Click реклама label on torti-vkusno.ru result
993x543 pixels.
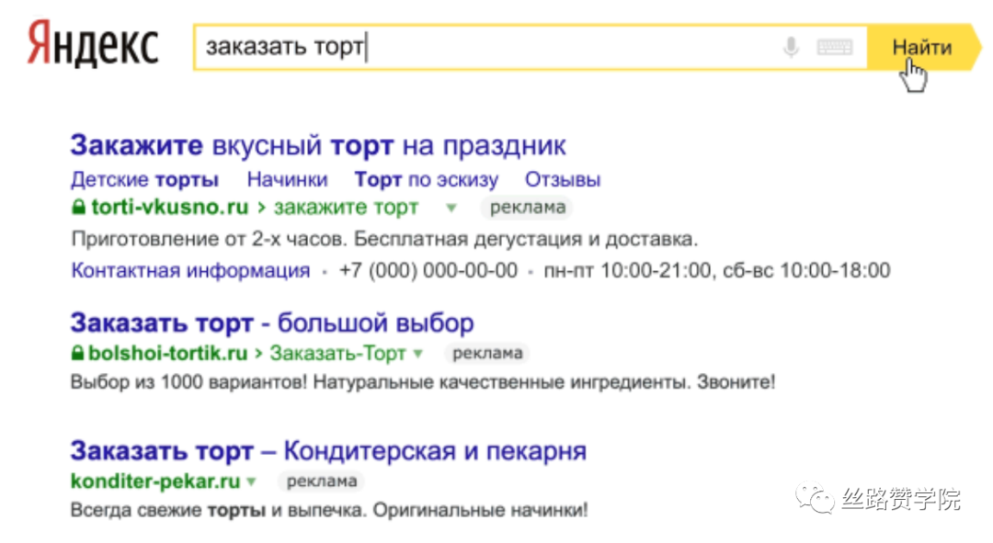tap(527, 207)
